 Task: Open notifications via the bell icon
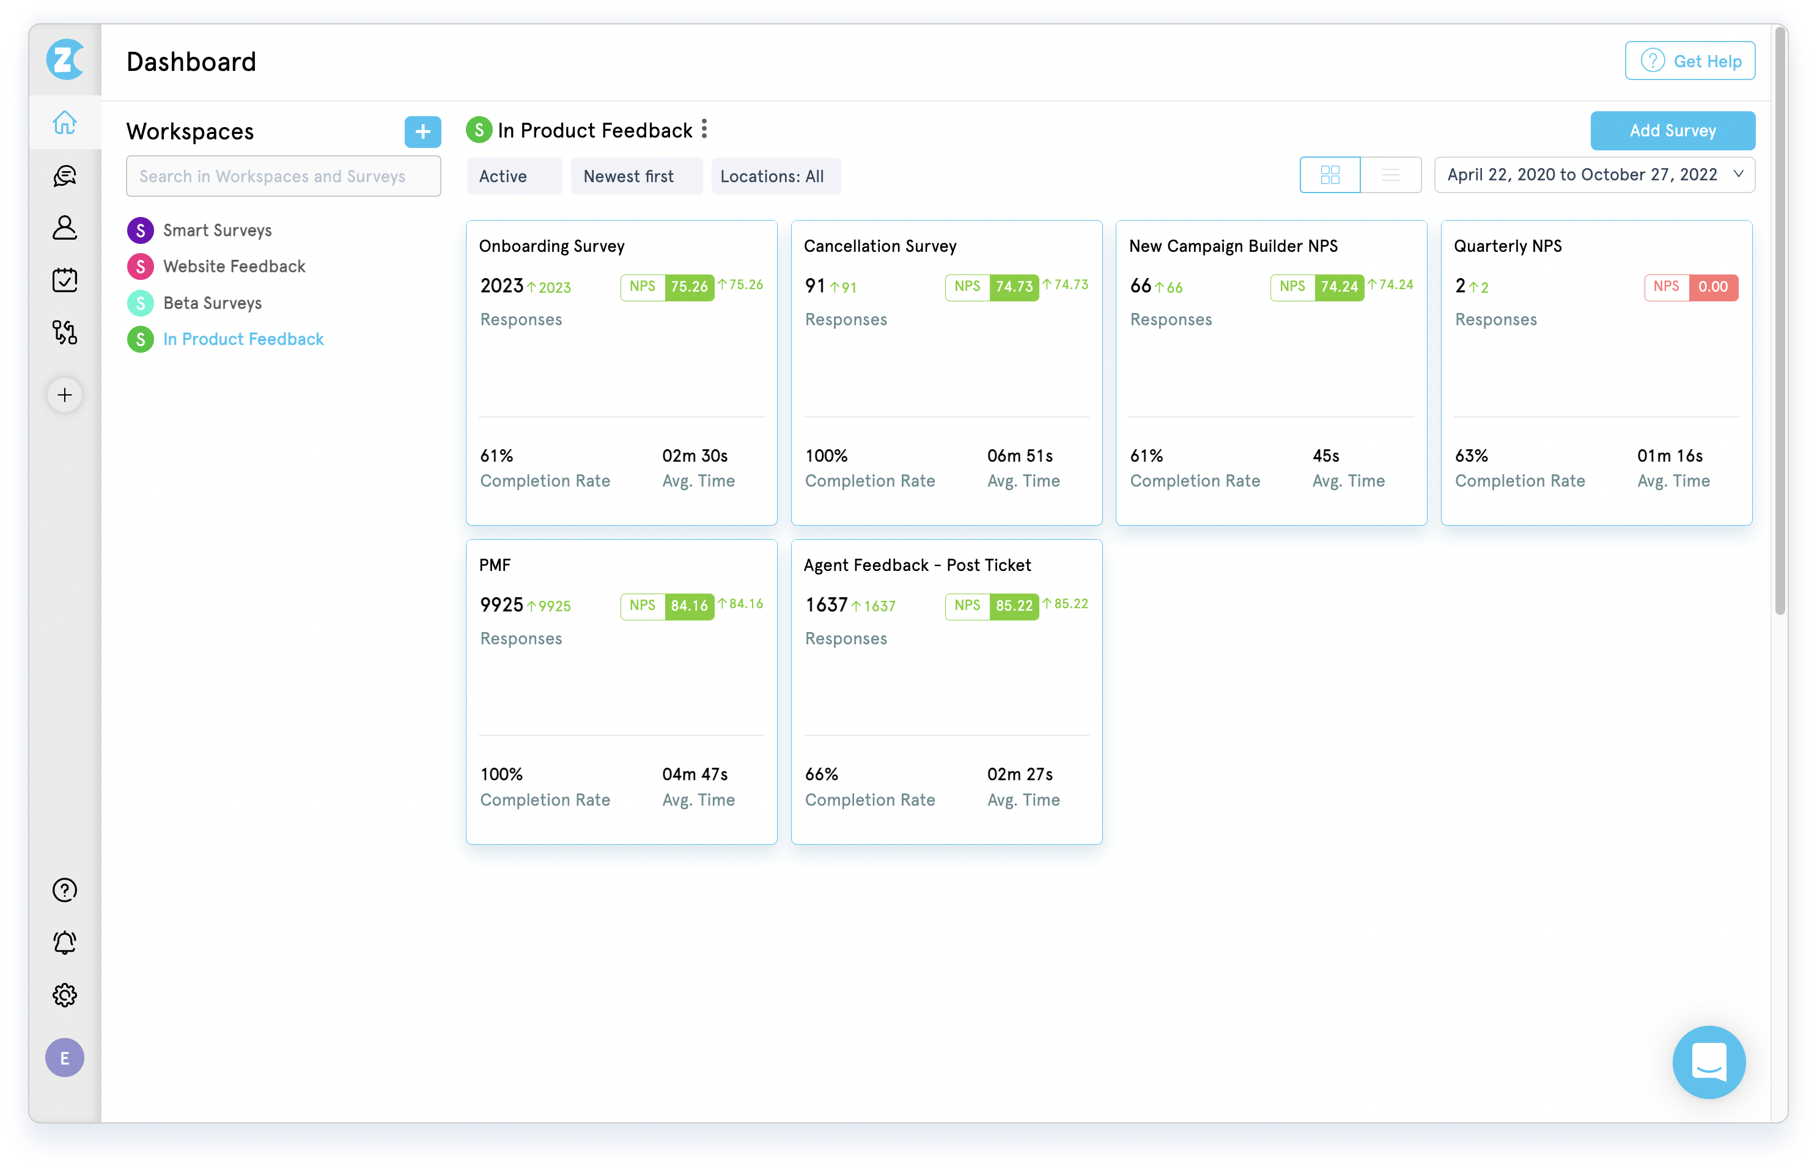tap(65, 942)
